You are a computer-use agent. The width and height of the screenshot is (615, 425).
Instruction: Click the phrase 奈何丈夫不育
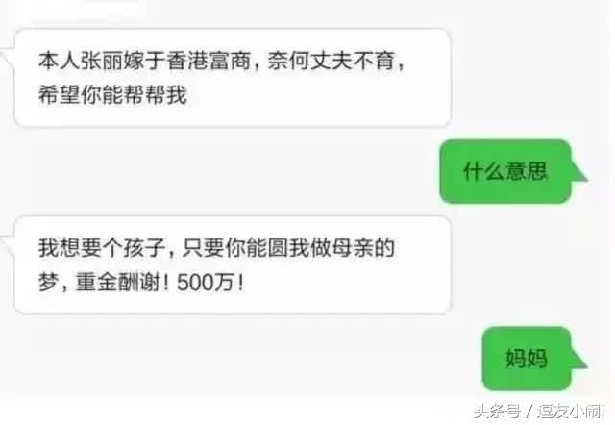[331, 61]
